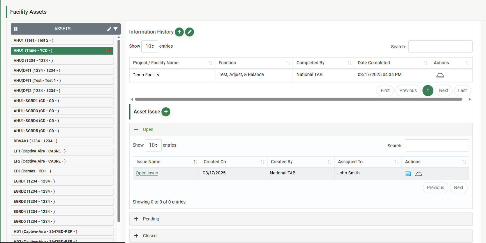
Task: Select page 1 in Information History pagination
Action: click(428, 91)
